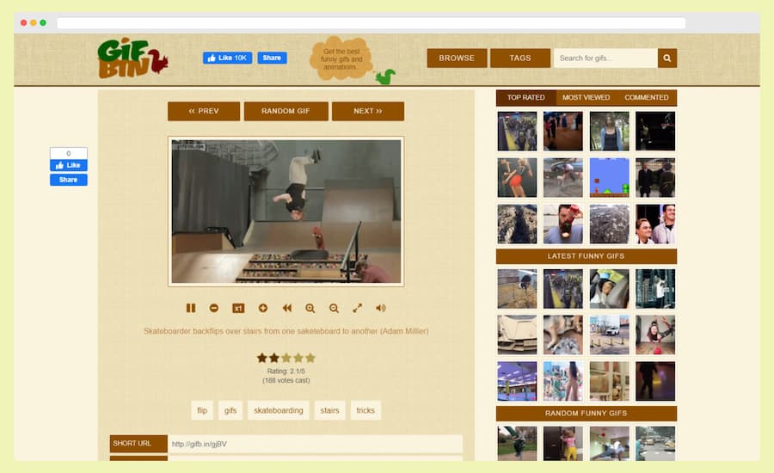Speed up GIF with plus icon
The height and width of the screenshot is (473, 774).
click(x=262, y=308)
